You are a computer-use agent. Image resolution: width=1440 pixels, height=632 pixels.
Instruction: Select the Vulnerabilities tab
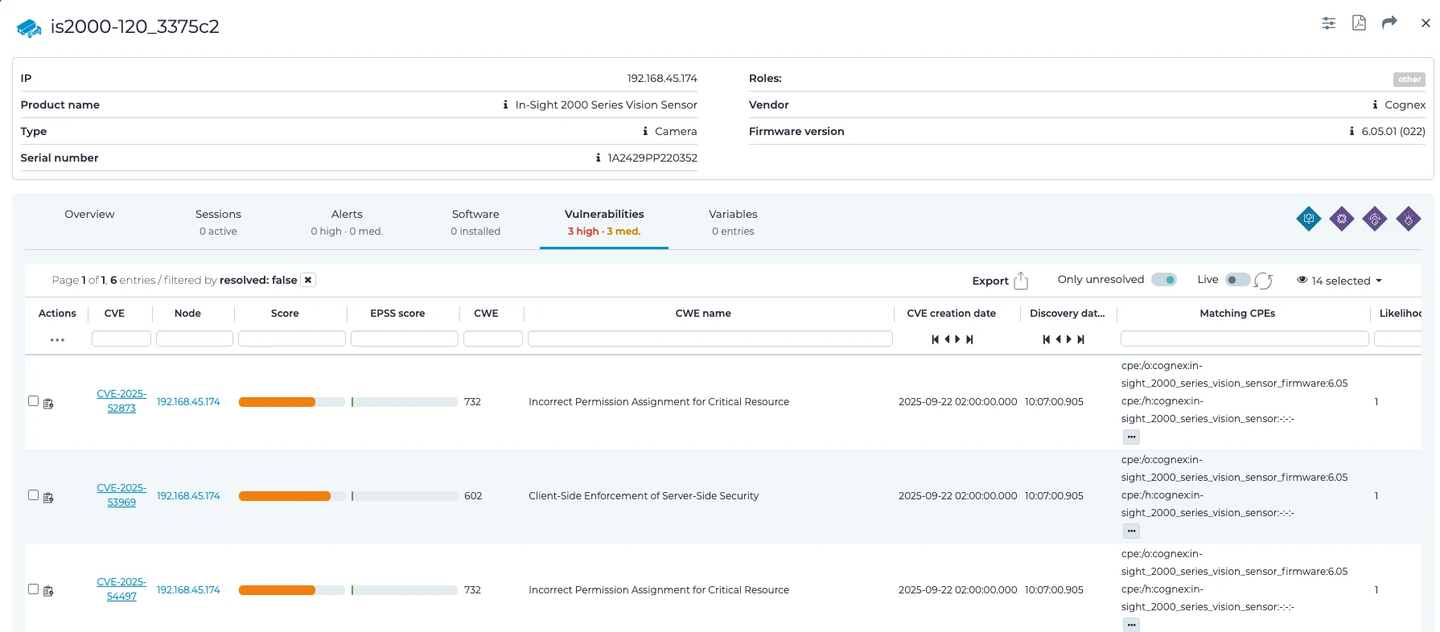coord(604,222)
